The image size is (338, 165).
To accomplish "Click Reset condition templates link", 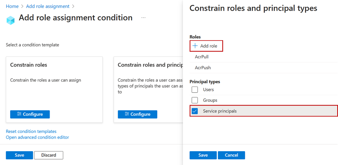I will 31,131.
